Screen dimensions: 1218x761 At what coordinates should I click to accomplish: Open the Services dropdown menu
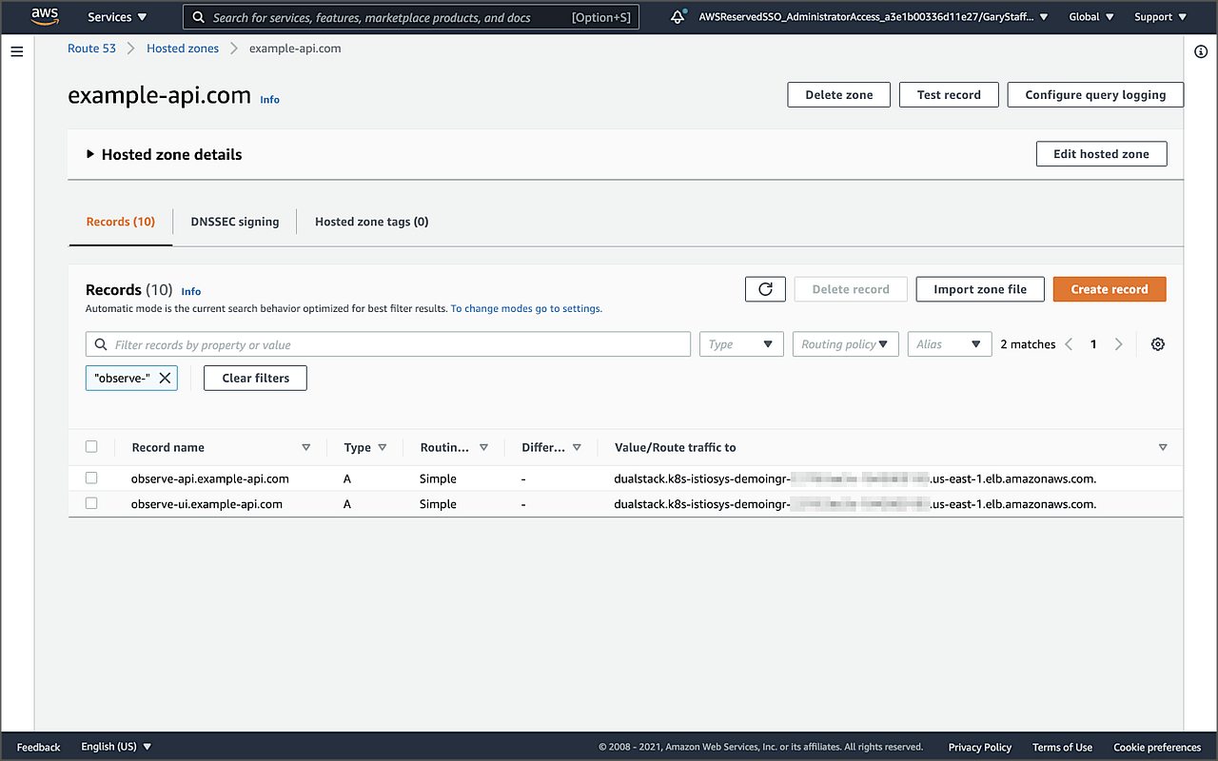(117, 17)
